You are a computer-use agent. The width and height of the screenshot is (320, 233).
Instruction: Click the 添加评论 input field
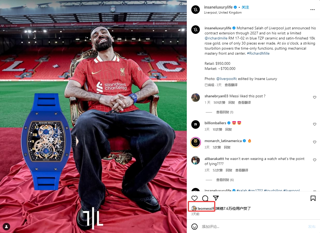pyautogui.click(x=253, y=227)
